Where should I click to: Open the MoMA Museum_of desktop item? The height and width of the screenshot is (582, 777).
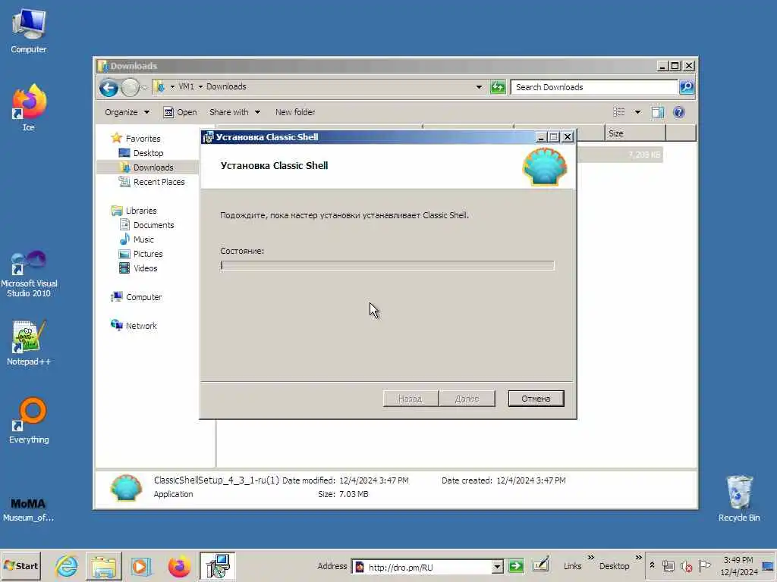(x=28, y=510)
